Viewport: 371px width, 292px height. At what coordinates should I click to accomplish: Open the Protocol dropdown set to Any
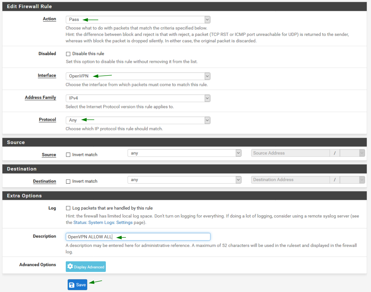(x=138, y=120)
